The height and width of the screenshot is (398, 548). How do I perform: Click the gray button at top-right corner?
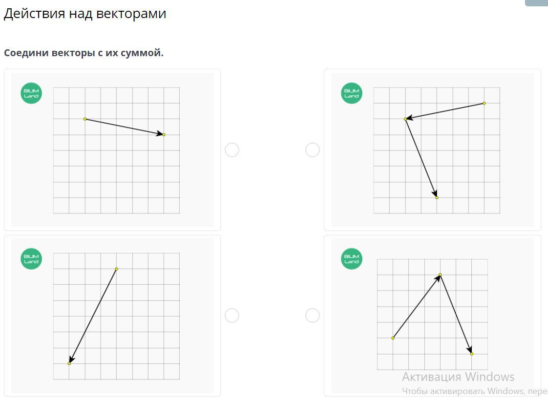pos(536,3)
